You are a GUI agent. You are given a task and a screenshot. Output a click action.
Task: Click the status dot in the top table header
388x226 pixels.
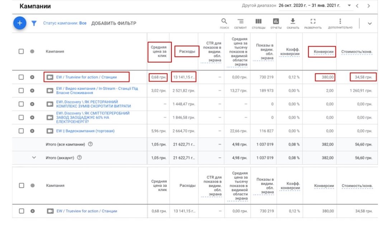click(32, 52)
